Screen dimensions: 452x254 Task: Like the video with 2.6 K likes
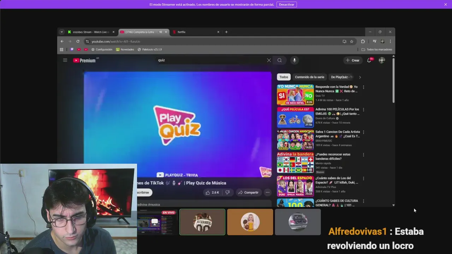[213, 192]
